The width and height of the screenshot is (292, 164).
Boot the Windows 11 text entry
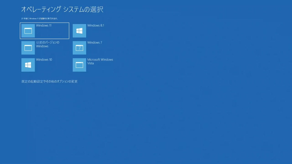coord(44,26)
